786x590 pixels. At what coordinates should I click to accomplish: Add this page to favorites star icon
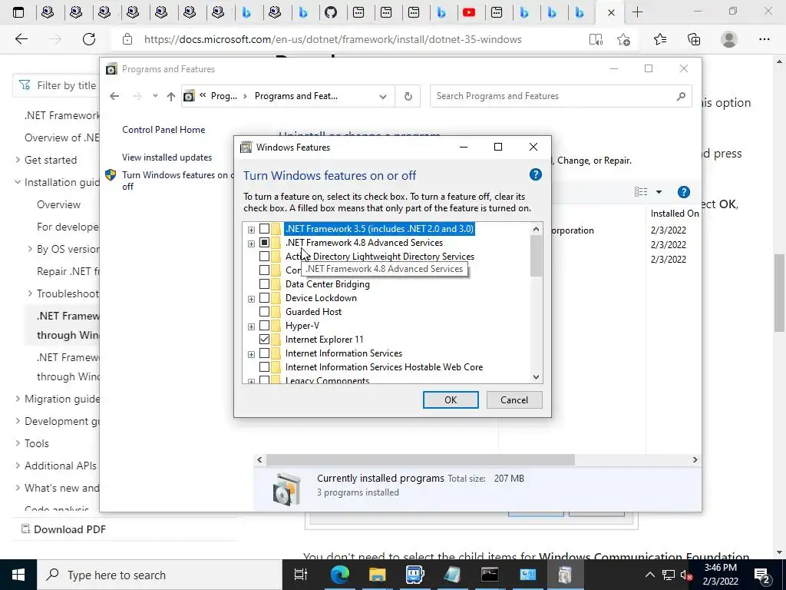tap(623, 39)
